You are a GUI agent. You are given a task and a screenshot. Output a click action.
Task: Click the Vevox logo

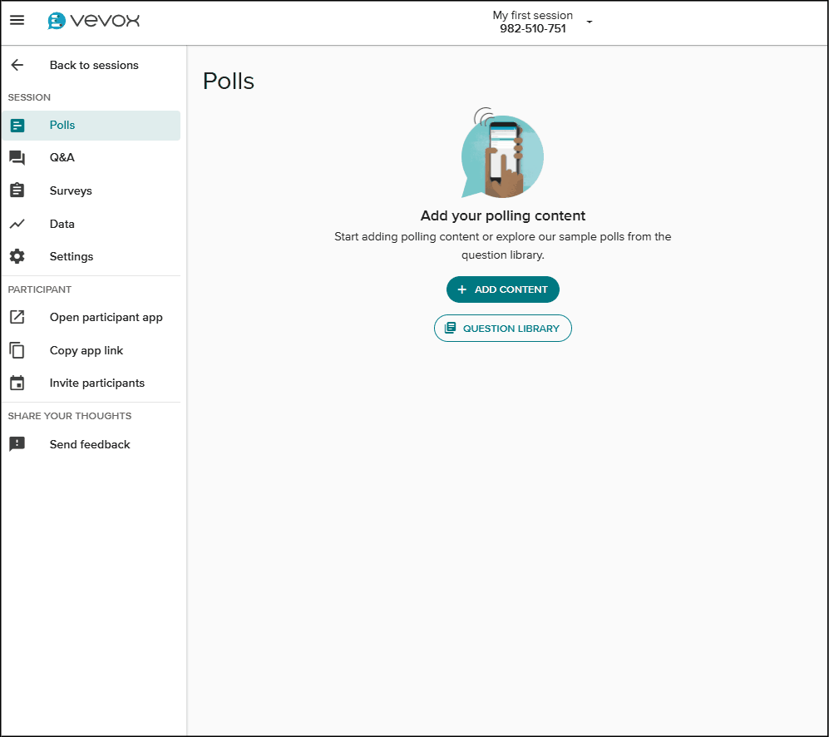[94, 21]
